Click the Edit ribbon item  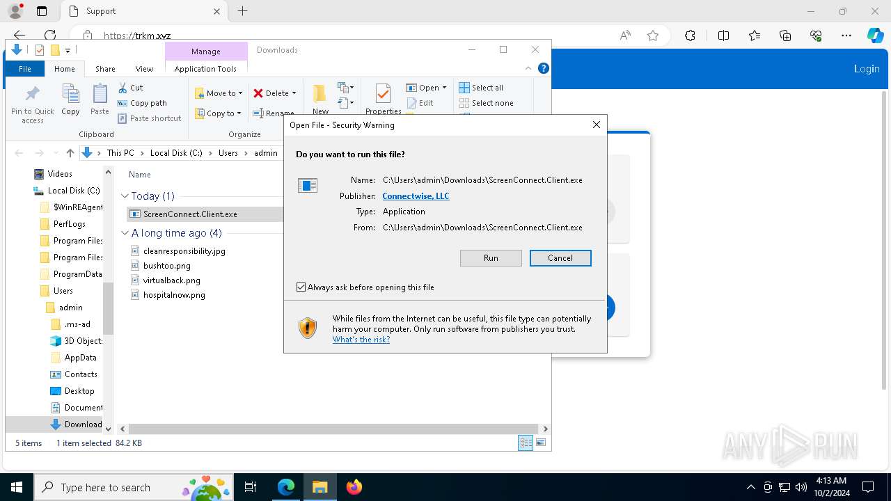420,103
